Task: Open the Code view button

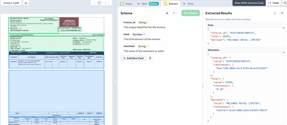Action: (273, 3)
